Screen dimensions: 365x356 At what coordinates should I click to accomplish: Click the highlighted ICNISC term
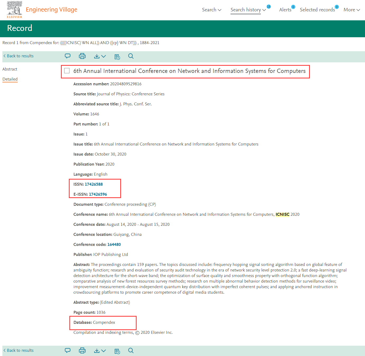282,214
